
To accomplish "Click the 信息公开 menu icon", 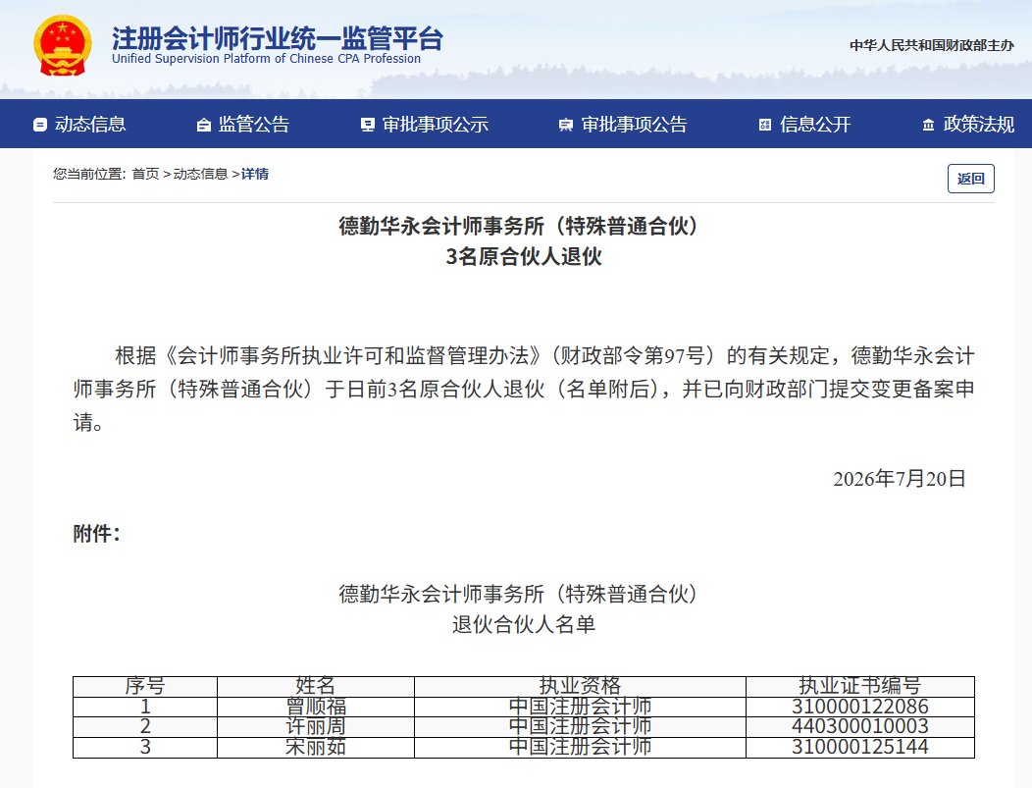I will tap(765, 125).
